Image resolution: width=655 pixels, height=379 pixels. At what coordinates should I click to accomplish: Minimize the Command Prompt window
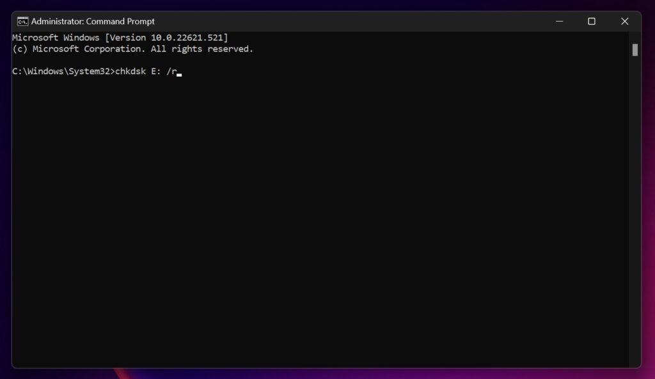tap(560, 21)
